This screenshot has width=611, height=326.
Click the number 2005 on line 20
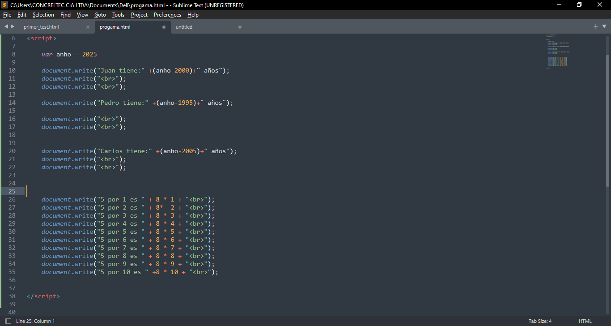[x=189, y=151]
